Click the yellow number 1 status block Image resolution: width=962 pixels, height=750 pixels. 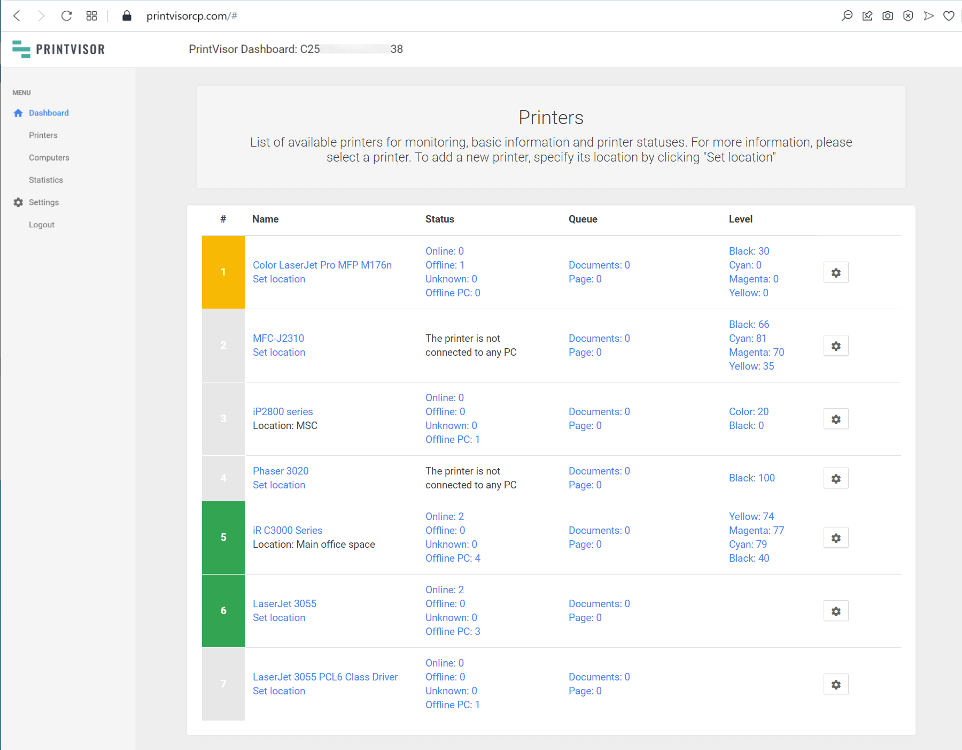tap(223, 272)
